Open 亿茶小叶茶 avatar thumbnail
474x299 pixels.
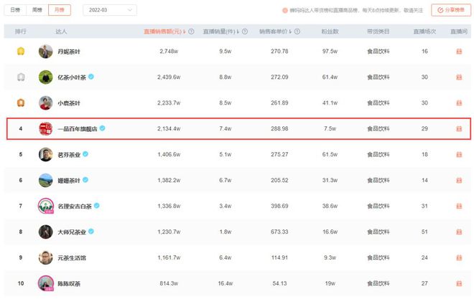[46, 77]
